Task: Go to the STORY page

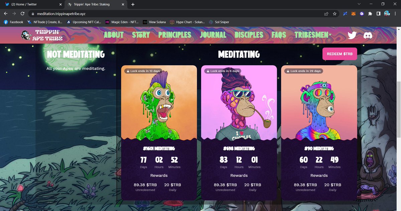Action: [141, 35]
